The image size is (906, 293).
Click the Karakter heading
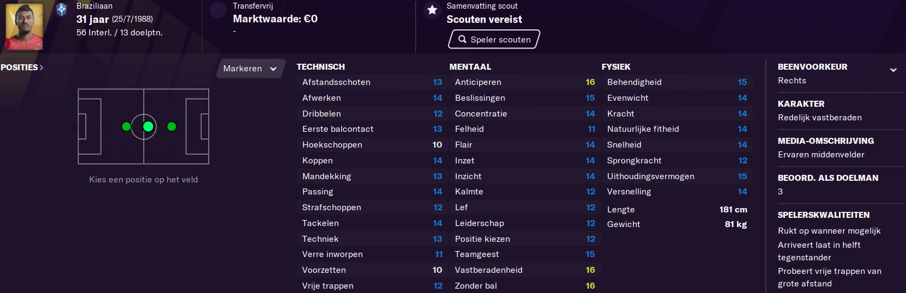tap(801, 103)
